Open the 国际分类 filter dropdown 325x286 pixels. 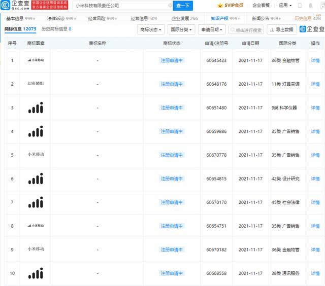181,29
